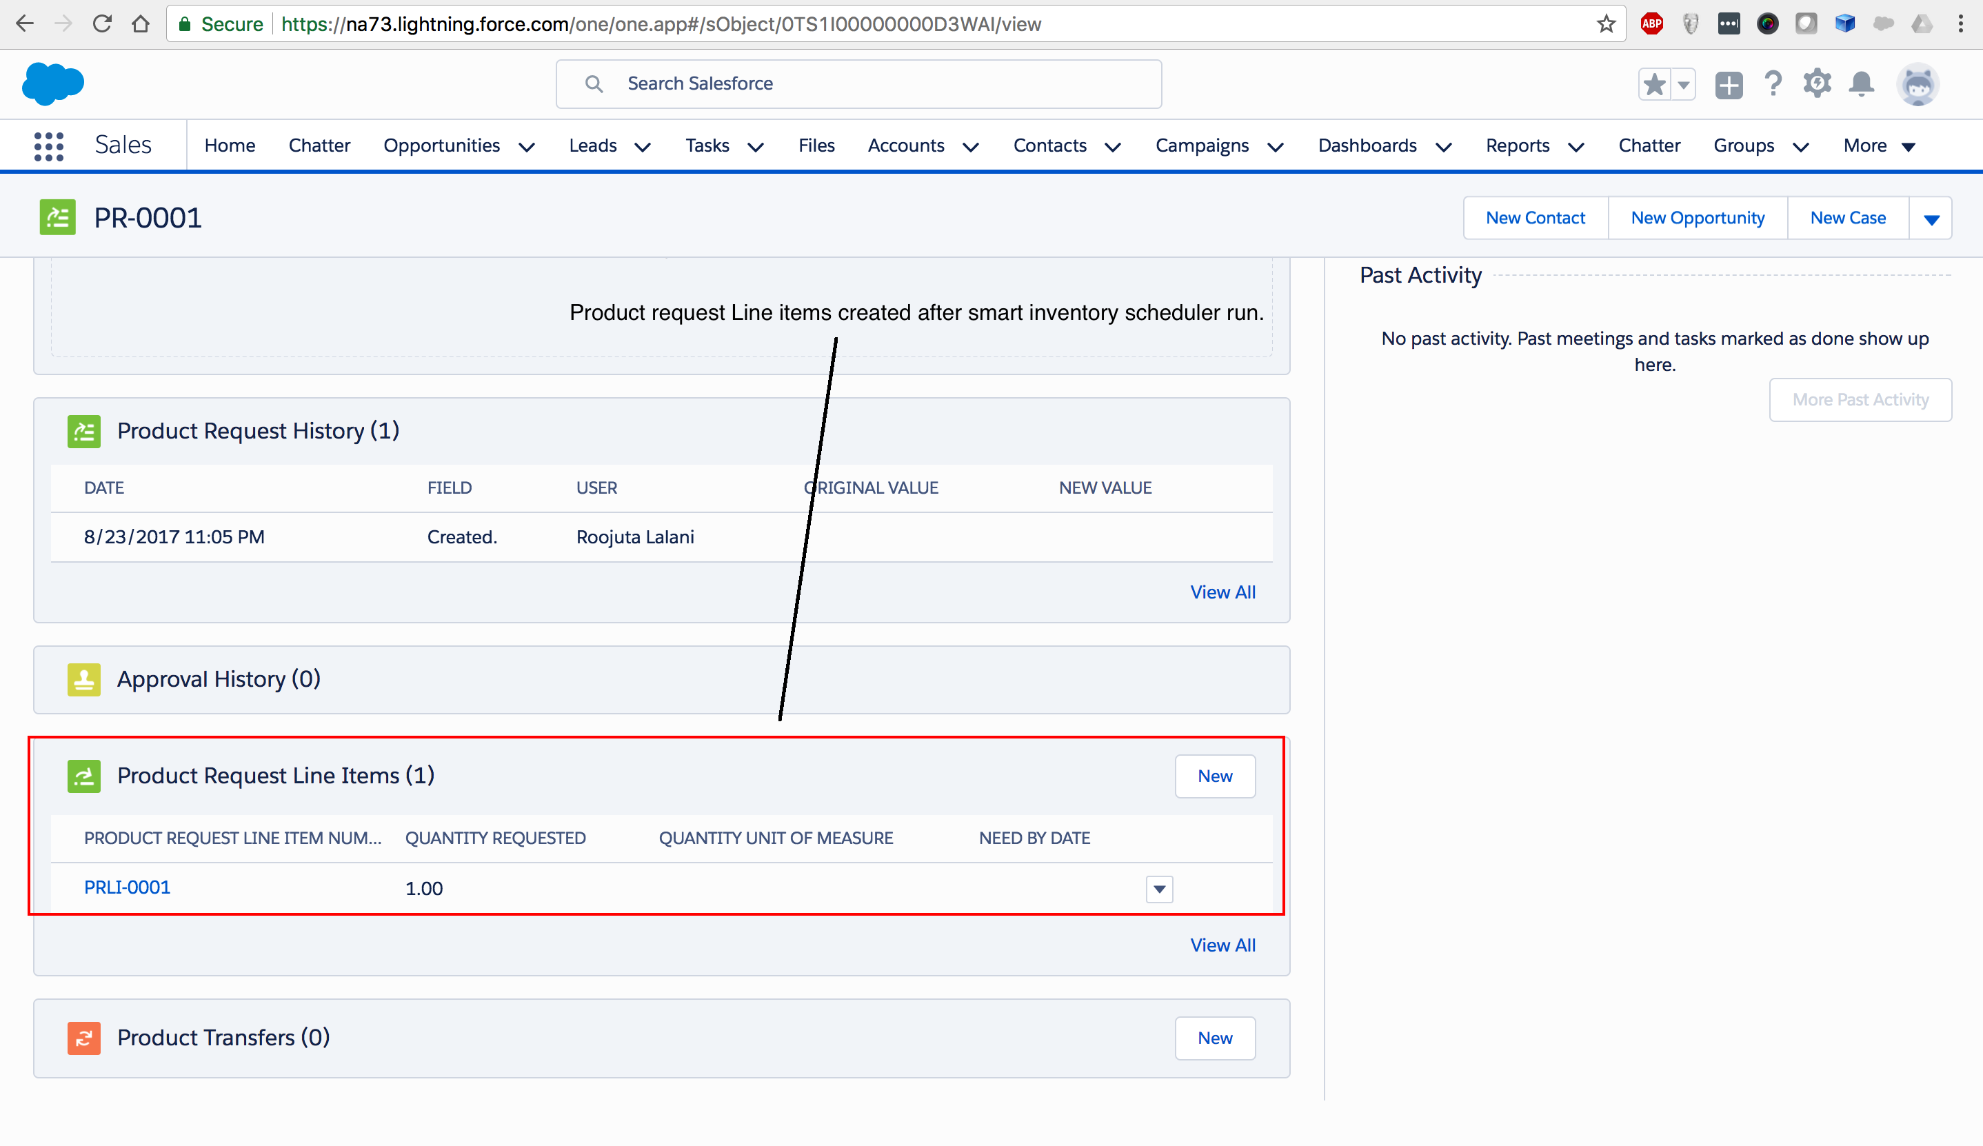Open the PRLI-0001 line item link

[128, 888]
